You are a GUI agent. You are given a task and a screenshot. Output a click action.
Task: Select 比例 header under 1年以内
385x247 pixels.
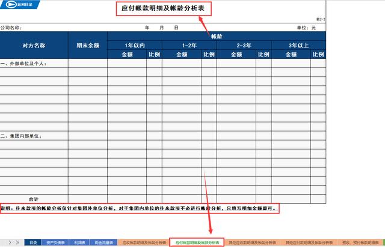pos(154,55)
